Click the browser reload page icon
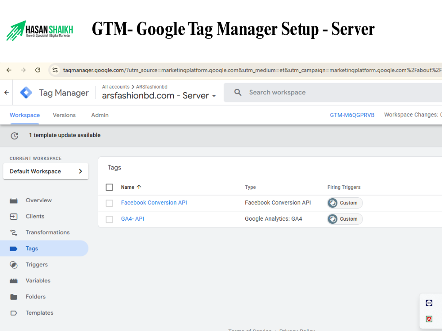Viewport: 442px width, 331px height. tap(38, 70)
